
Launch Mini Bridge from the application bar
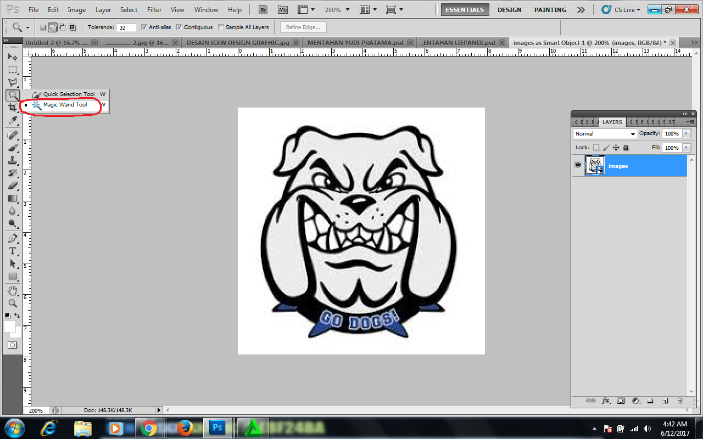coord(282,10)
